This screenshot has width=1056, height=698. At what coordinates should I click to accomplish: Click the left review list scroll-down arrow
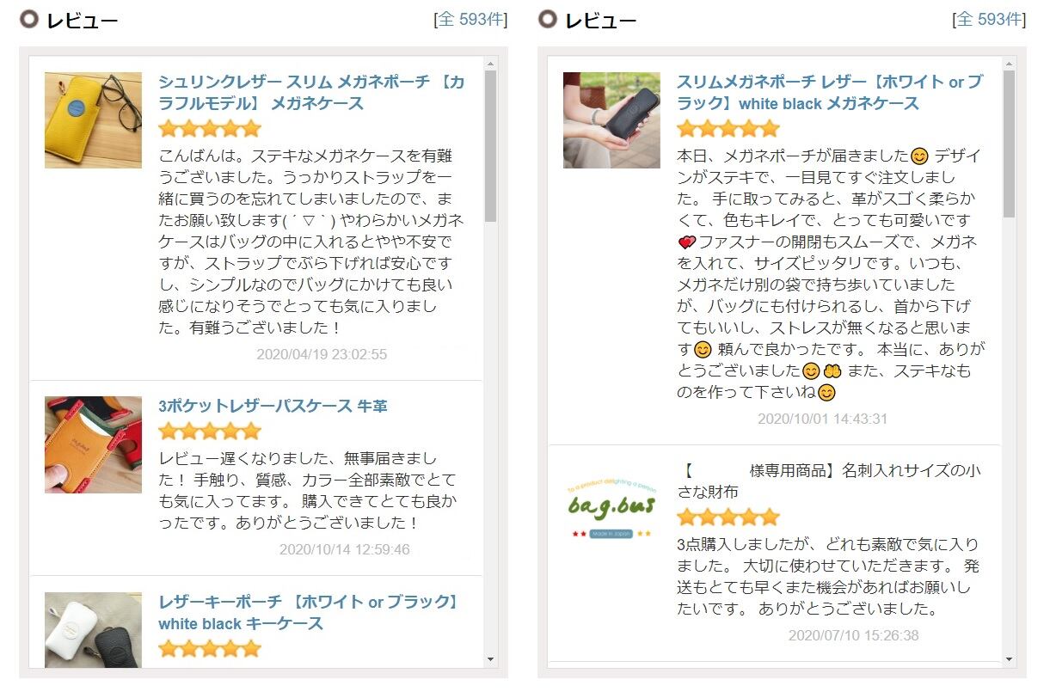point(491,660)
